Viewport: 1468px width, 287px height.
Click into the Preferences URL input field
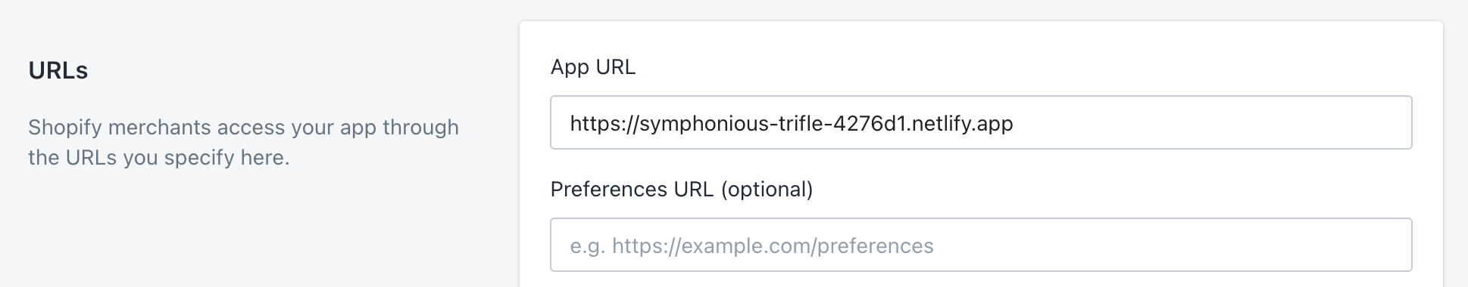pyautogui.click(x=981, y=245)
